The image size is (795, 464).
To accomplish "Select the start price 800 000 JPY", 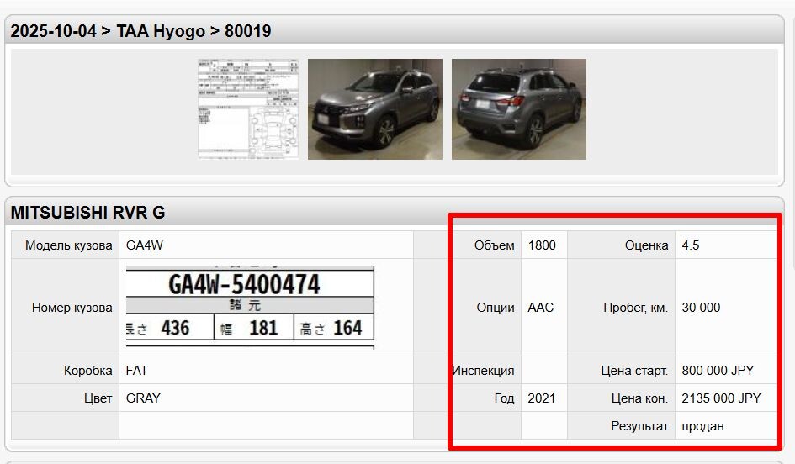I will pos(718,371).
